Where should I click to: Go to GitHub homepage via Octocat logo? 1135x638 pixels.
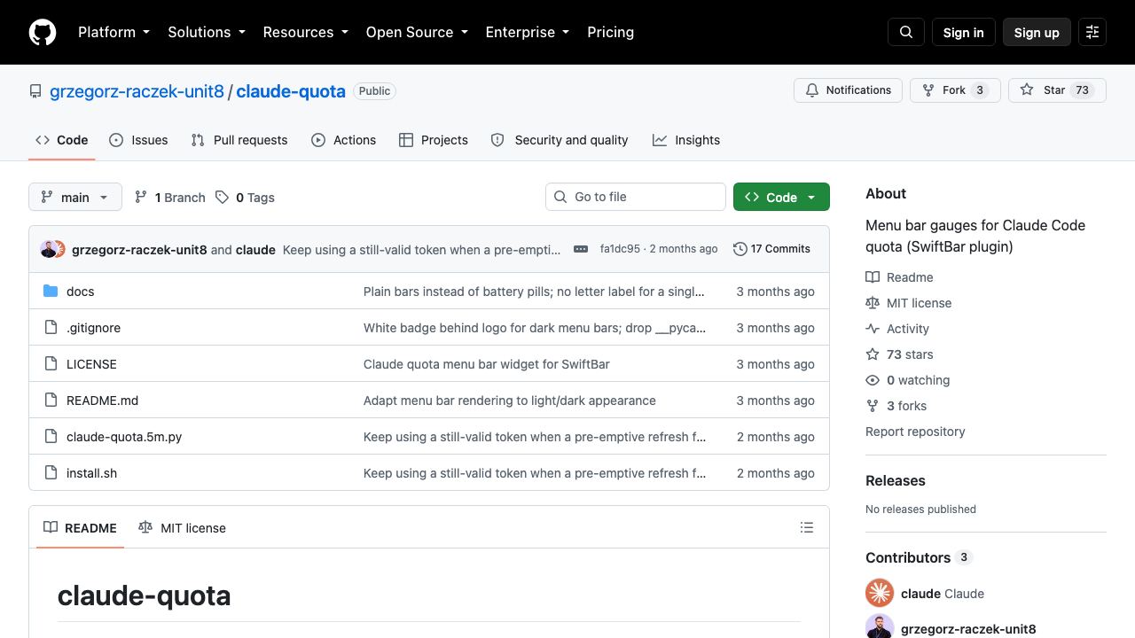point(43,32)
